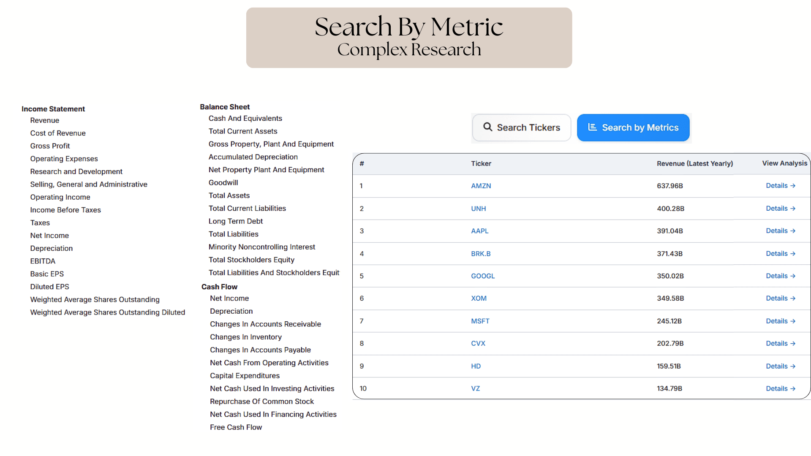
Task: Switch to the Search by Metrics mode
Action: (633, 127)
